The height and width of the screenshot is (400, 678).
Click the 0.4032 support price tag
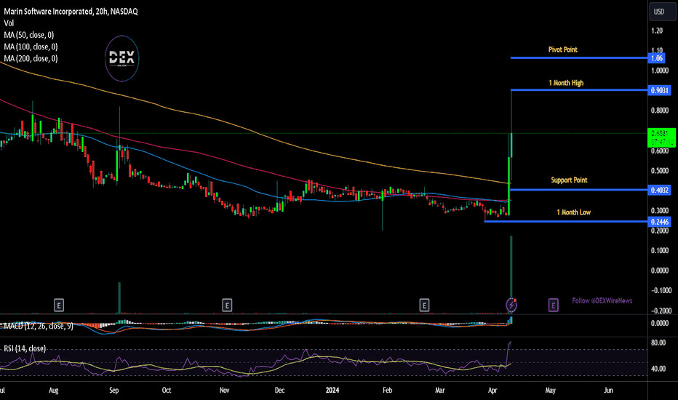point(659,190)
